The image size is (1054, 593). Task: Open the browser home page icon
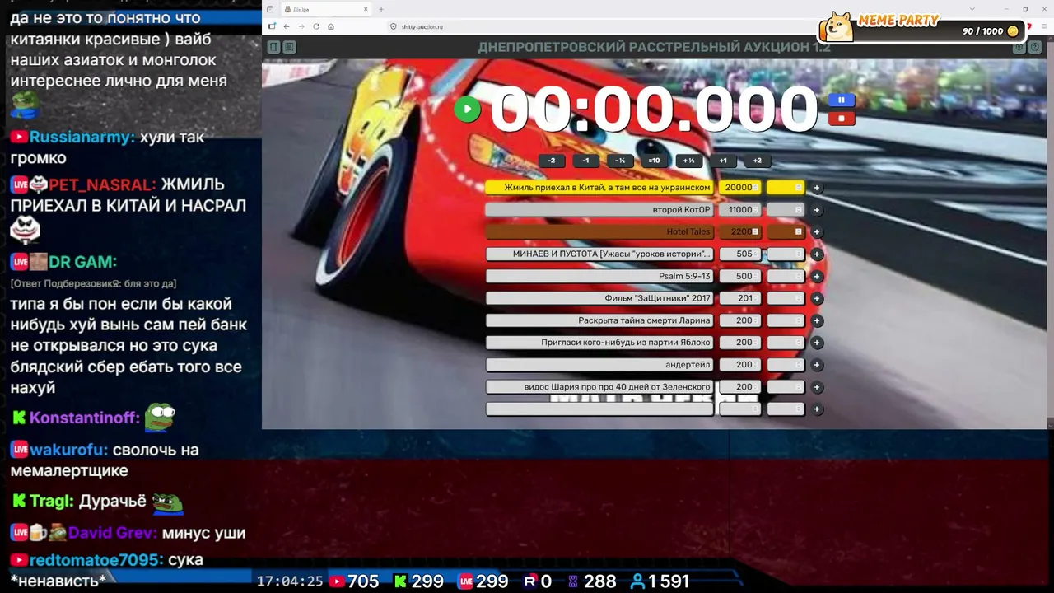click(331, 26)
